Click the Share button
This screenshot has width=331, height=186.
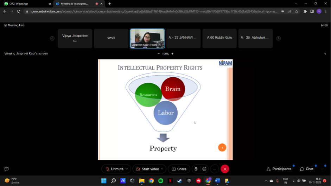tap(179, 169)
